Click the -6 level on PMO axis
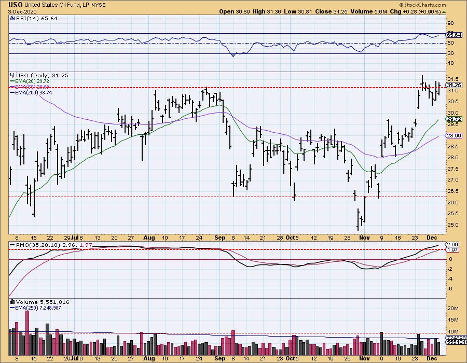This screenshot has height=363, width=467. [450, 289]
